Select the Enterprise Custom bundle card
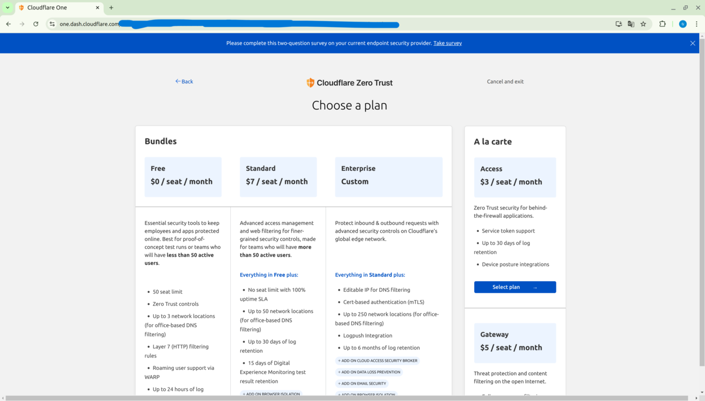The image size is (705, 401). tap(388, 177)
